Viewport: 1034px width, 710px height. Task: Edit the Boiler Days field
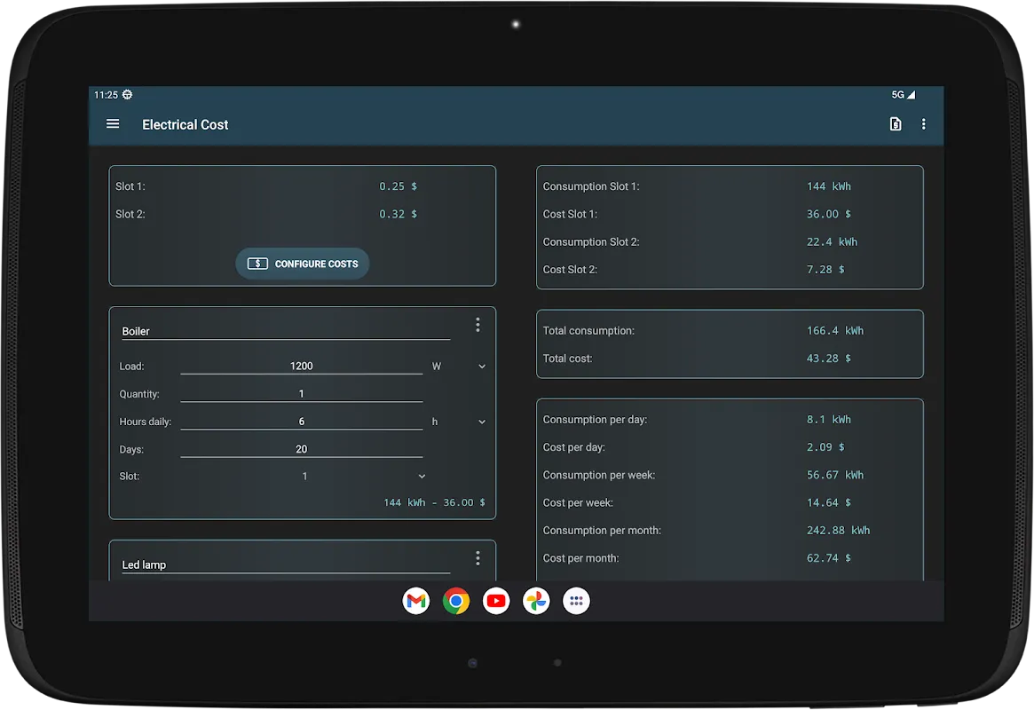coord(302,450)
